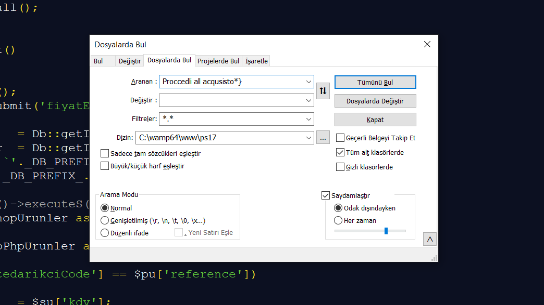Switch to the İşaretle tab
Image resolution: width=544 pixels, height=305 pixels.
tap(256, 61)
